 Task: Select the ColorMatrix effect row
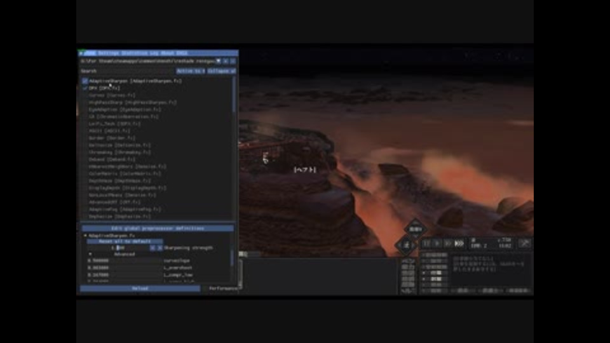[x=125, y=174]
